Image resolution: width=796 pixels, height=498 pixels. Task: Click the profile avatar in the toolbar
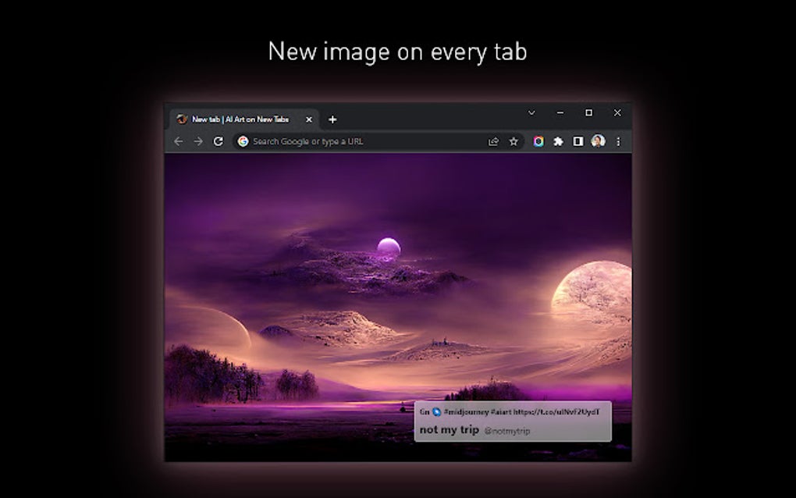(x=598, y=141)
